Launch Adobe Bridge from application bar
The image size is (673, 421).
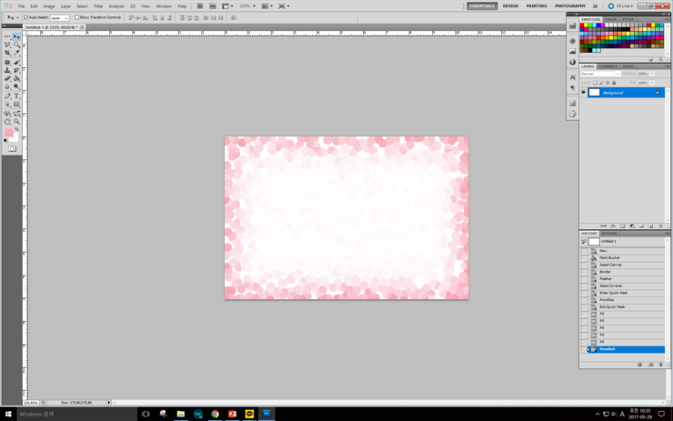click(x=196, y=5)
